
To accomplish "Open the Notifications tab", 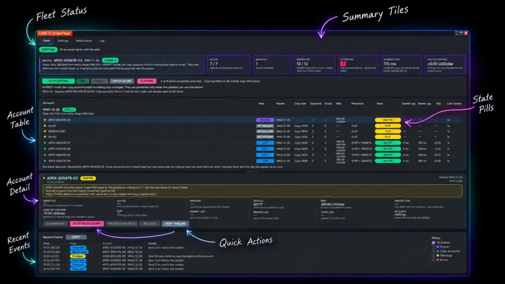I will (x=84, y=41).
